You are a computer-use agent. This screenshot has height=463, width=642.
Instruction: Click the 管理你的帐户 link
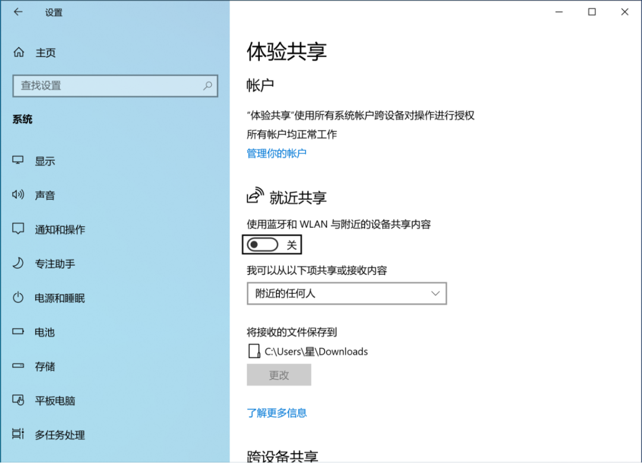276,153
